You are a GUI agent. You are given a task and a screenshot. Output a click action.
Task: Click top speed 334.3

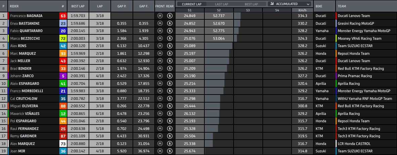point(302,16)
